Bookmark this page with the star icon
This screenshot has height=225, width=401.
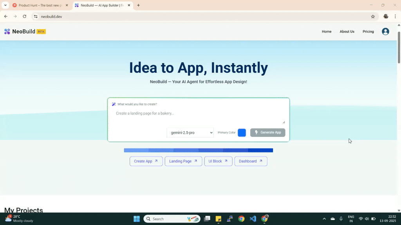click(x=373, y=16)
